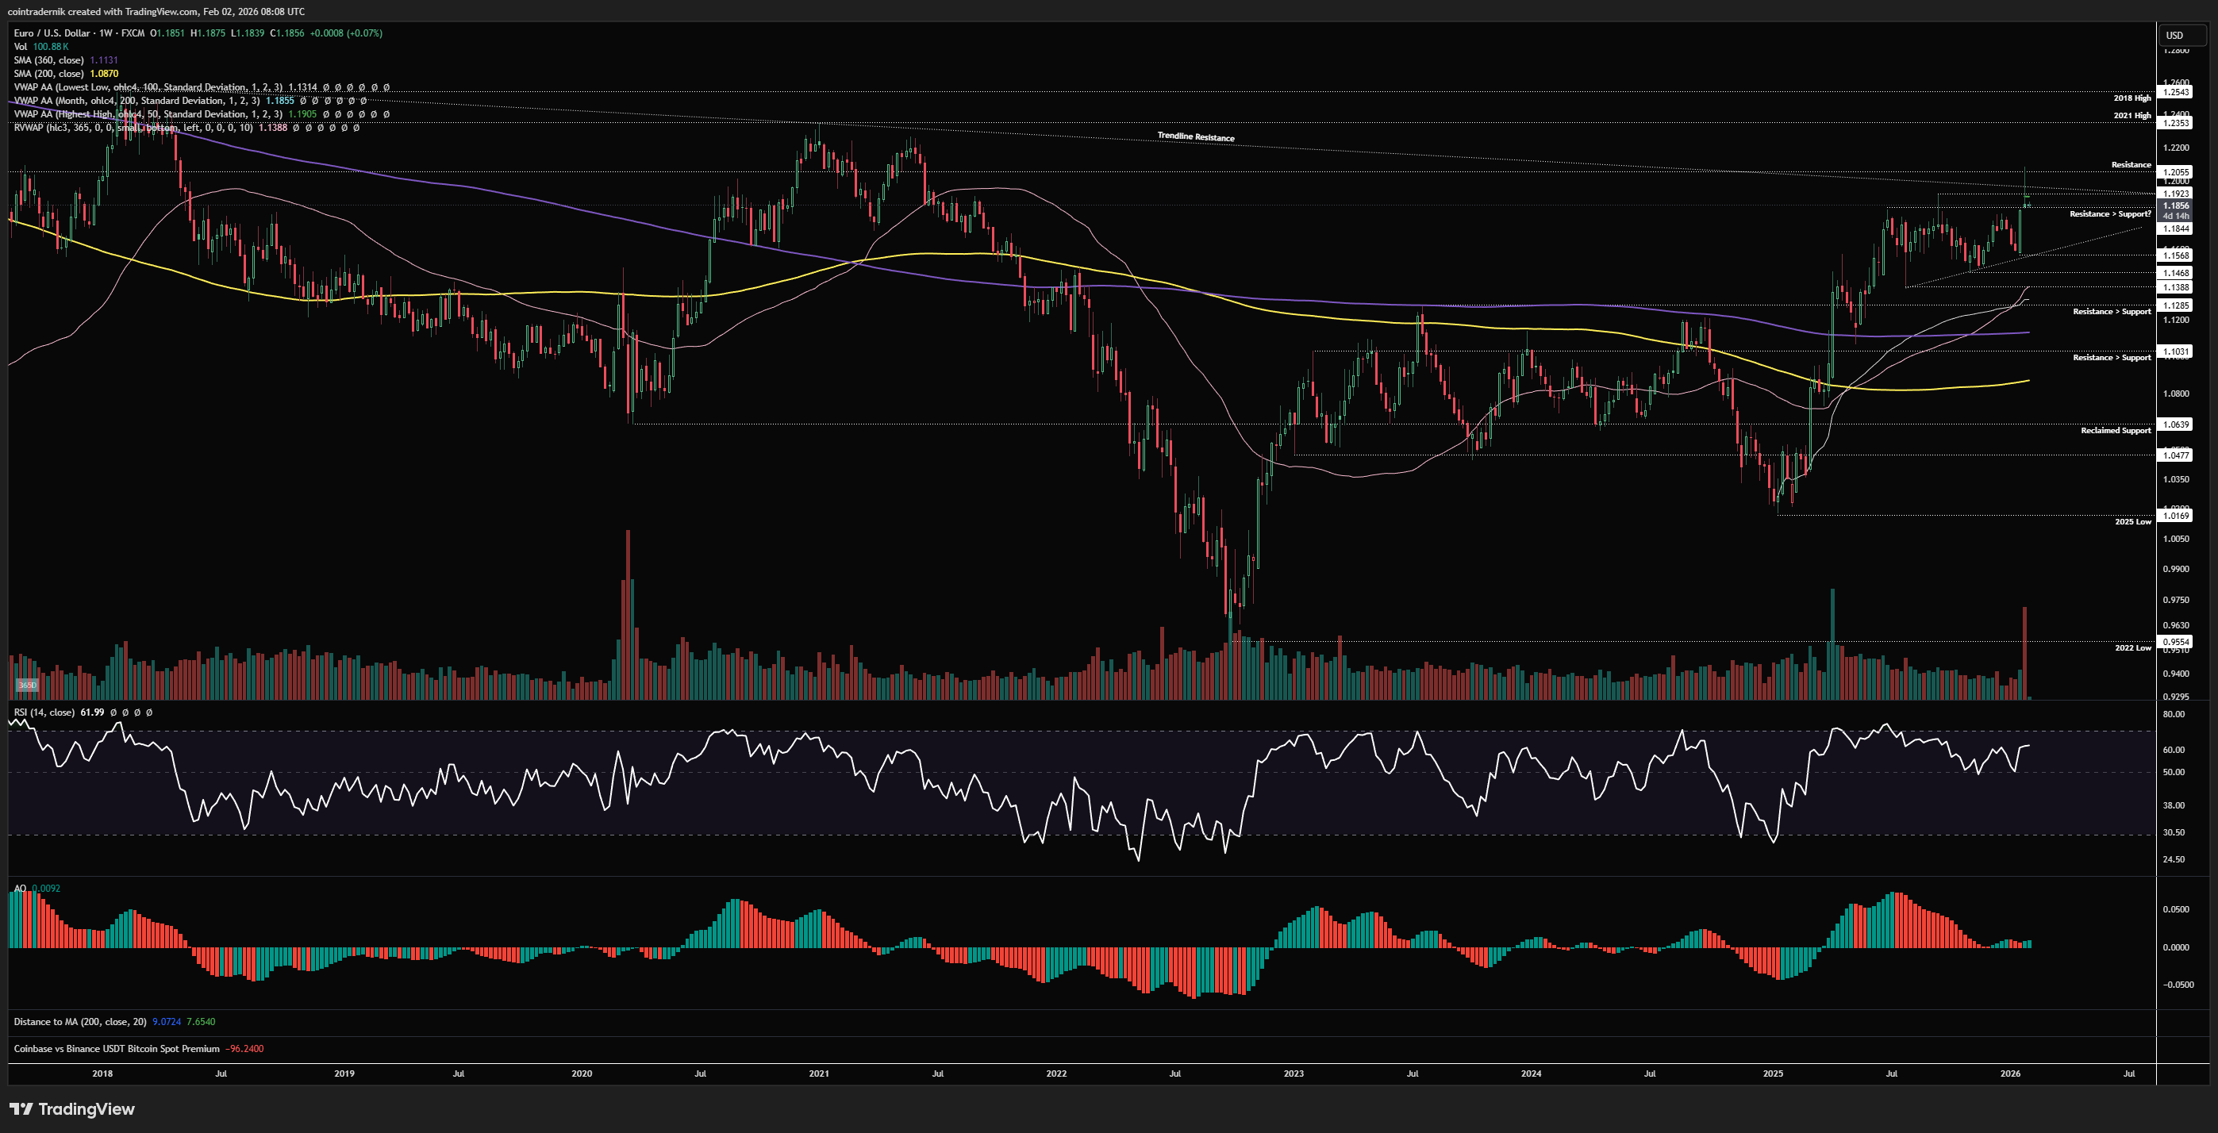Click the 0.9554 2022 Low price tag

pyautogui.click(x=2176, y=642)
